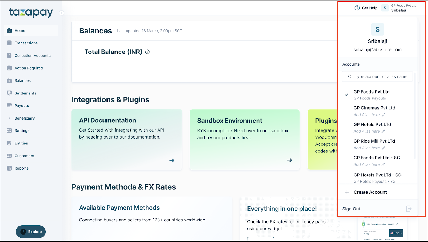Viewport: 428px width, 242px height.
Task: Click the tazapay logo
Action: pos(31,12)
